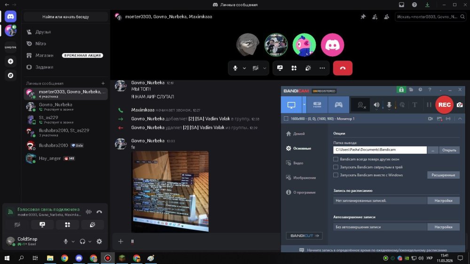
Task: Click Bandicam Advanced (Расширенные) button
Action: click(x=443, y=175)
